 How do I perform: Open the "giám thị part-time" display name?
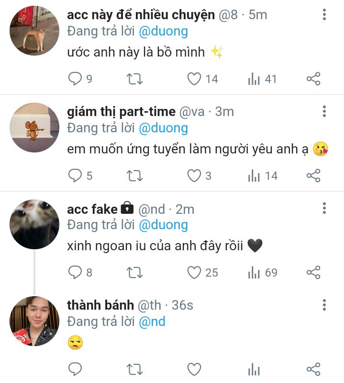(x=121, y=112)
